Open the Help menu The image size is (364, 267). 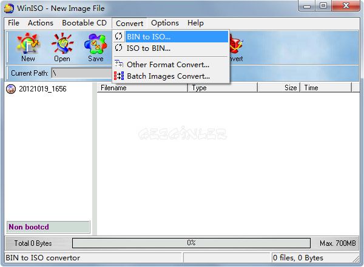[x=195, y=23]
